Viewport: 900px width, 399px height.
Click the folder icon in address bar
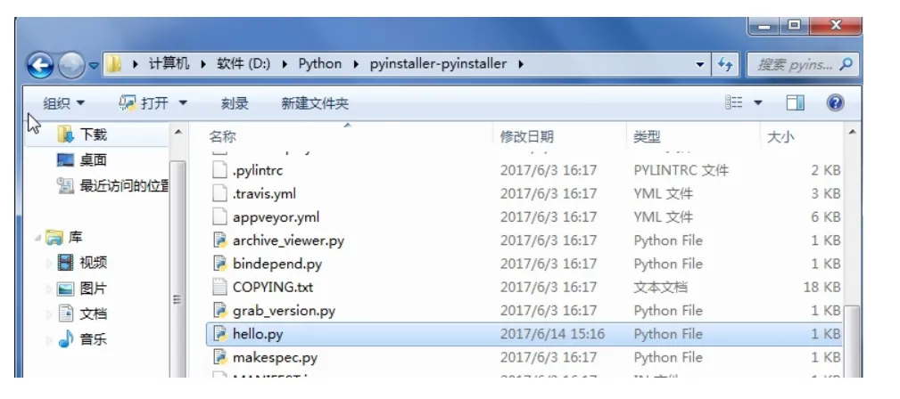114,63
